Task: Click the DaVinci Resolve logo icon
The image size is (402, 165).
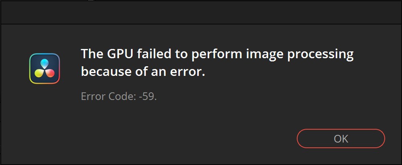Action: [x=45, y=68]
